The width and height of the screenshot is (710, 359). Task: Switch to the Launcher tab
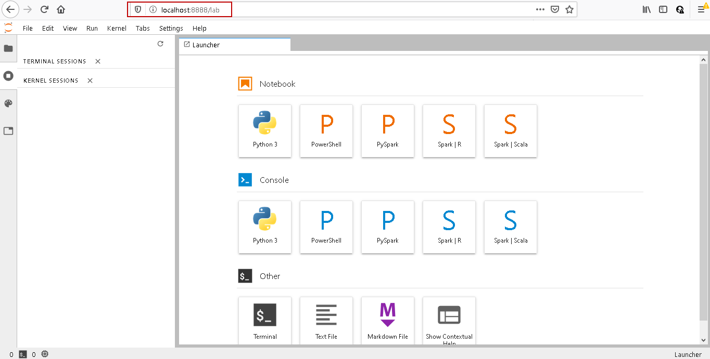pyautogui.click(x=205, y=45)
